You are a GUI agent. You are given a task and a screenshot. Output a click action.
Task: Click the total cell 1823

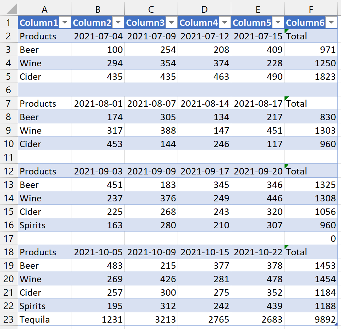click(311, 76)
